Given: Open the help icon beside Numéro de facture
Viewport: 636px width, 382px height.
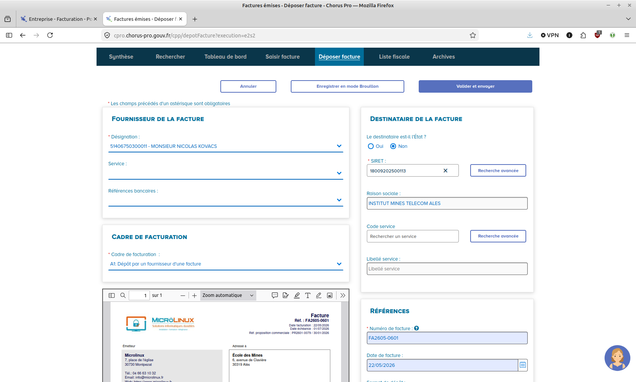Looking at the screenshot, I should click(416, 328).
